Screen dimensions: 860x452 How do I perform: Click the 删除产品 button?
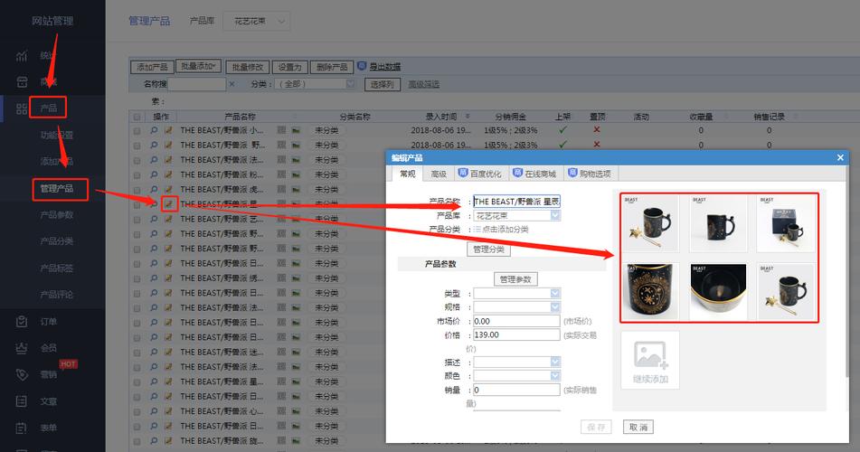332,67
